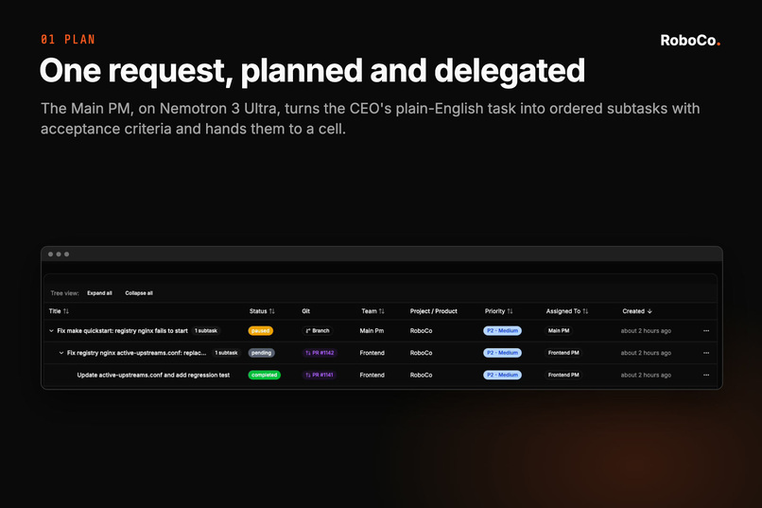Viewport: 762px width, 508px height.
Task: Click the P2 - Medium badge in the completed row
Action: [503, 375]
